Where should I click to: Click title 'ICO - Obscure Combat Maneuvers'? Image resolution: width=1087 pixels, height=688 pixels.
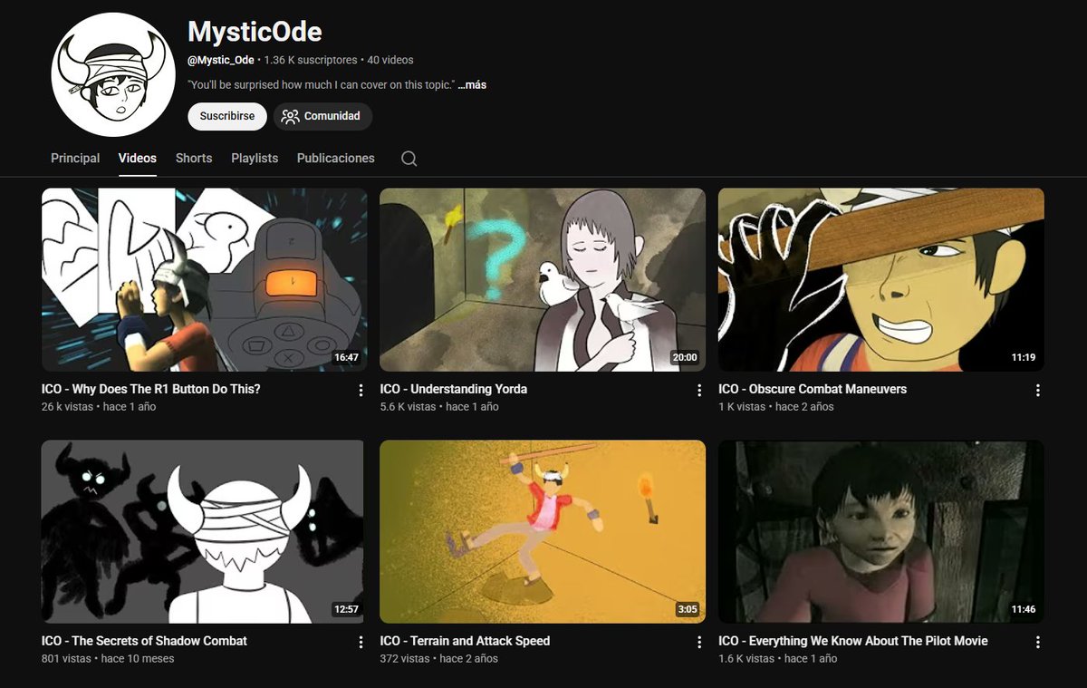(813, 389)
